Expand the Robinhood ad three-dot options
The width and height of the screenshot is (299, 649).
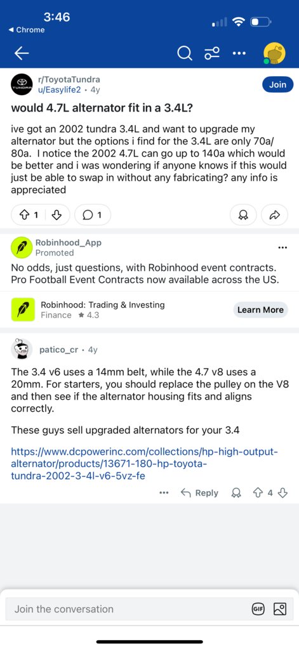283,247
